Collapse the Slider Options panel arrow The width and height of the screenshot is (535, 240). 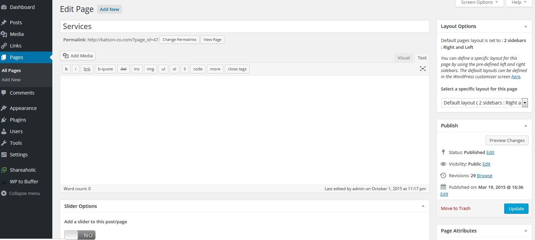point(423,206)
